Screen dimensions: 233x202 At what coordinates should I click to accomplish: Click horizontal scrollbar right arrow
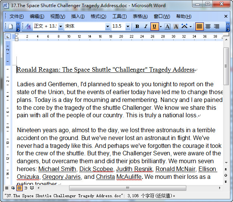[x=220, y=188]
